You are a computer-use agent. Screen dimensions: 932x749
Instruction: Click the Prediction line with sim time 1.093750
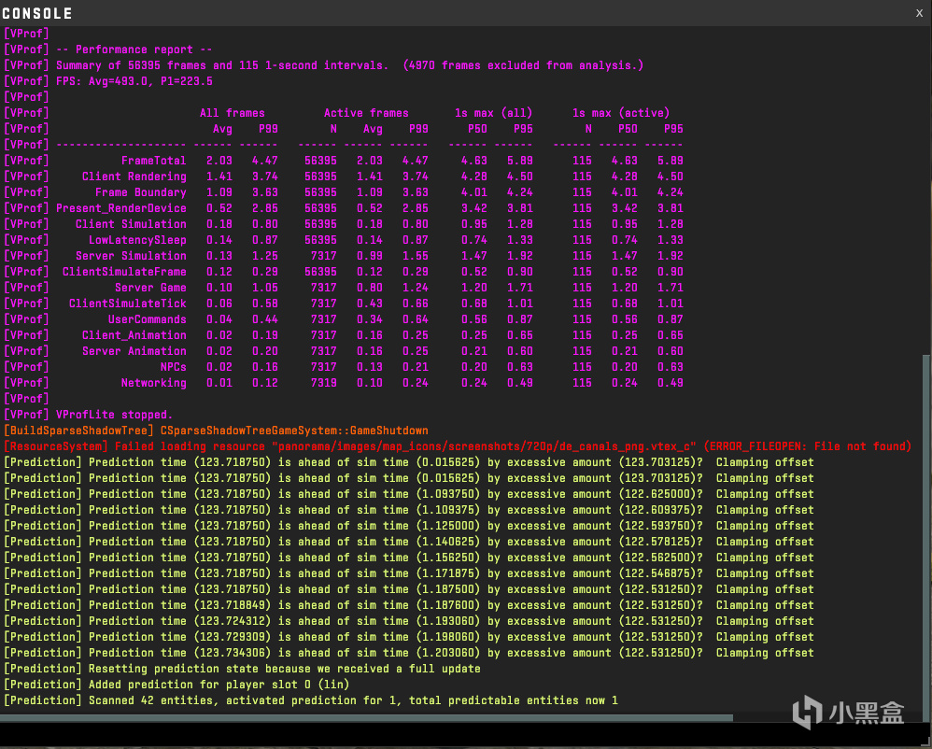pos(408,494)
